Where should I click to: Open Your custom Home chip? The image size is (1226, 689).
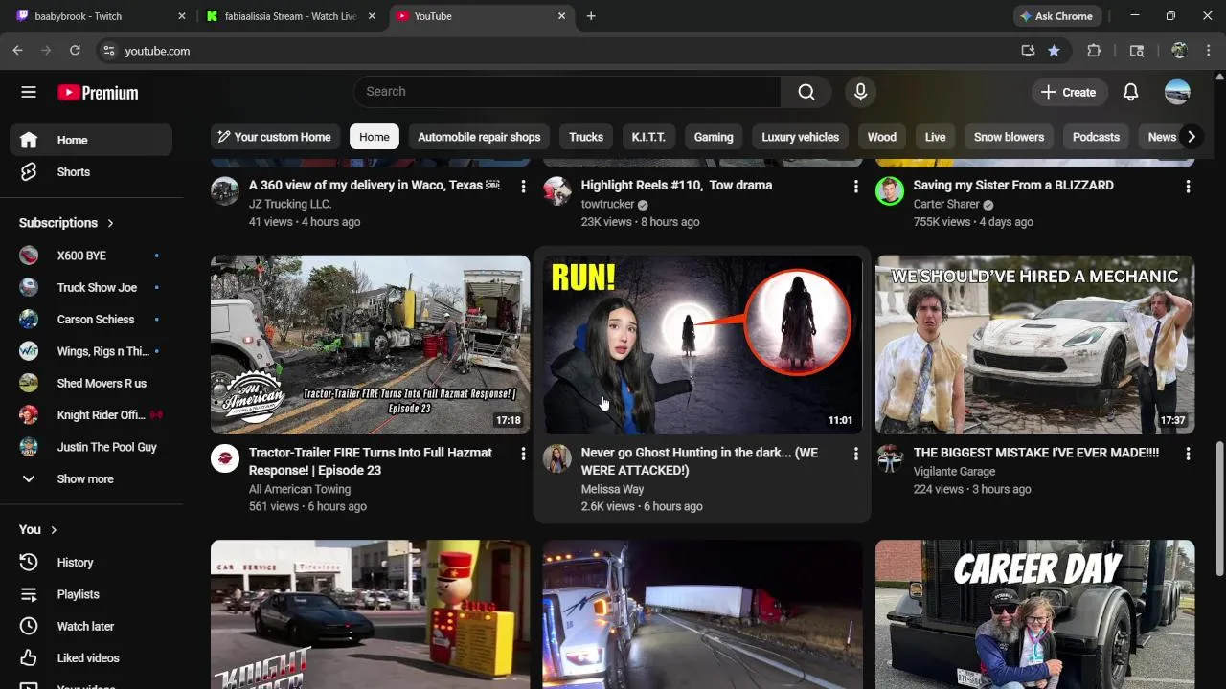(x=275, y=137)
